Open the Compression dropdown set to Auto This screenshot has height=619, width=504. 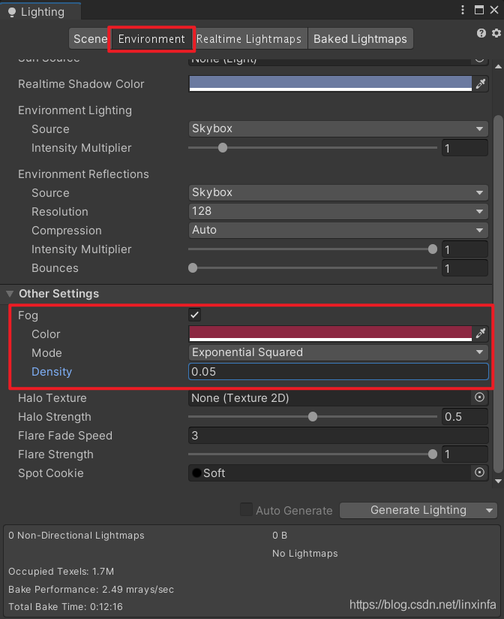coord(338,230)
